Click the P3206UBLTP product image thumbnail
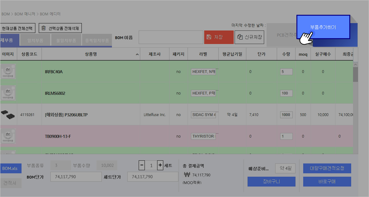This screenshot has height=197, width=369. [x=8, y=115]
